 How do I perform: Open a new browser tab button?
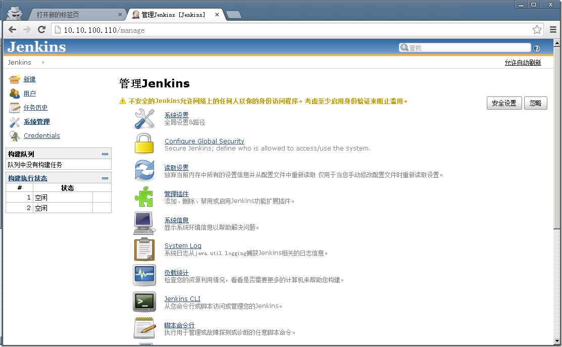click(x=234, y=15)
